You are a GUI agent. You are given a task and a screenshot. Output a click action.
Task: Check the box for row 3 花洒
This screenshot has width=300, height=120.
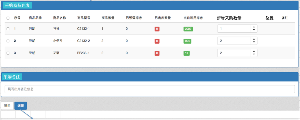8,53
